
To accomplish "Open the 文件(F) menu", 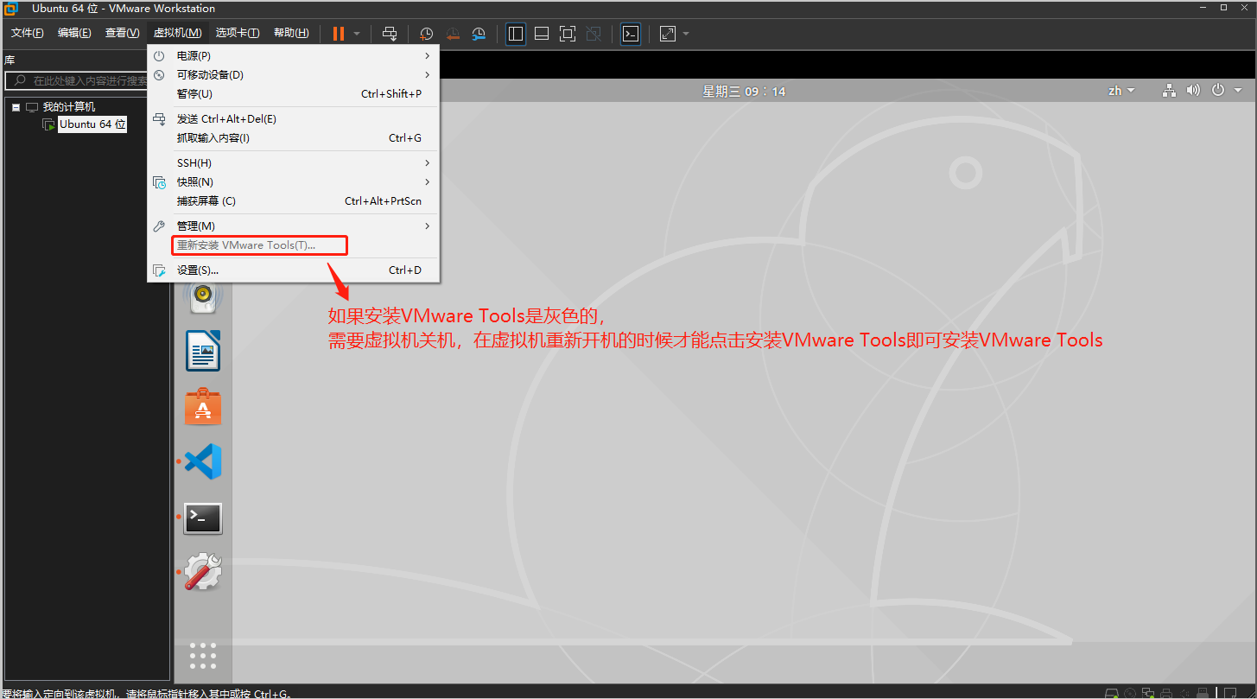I will coord(27,33).
